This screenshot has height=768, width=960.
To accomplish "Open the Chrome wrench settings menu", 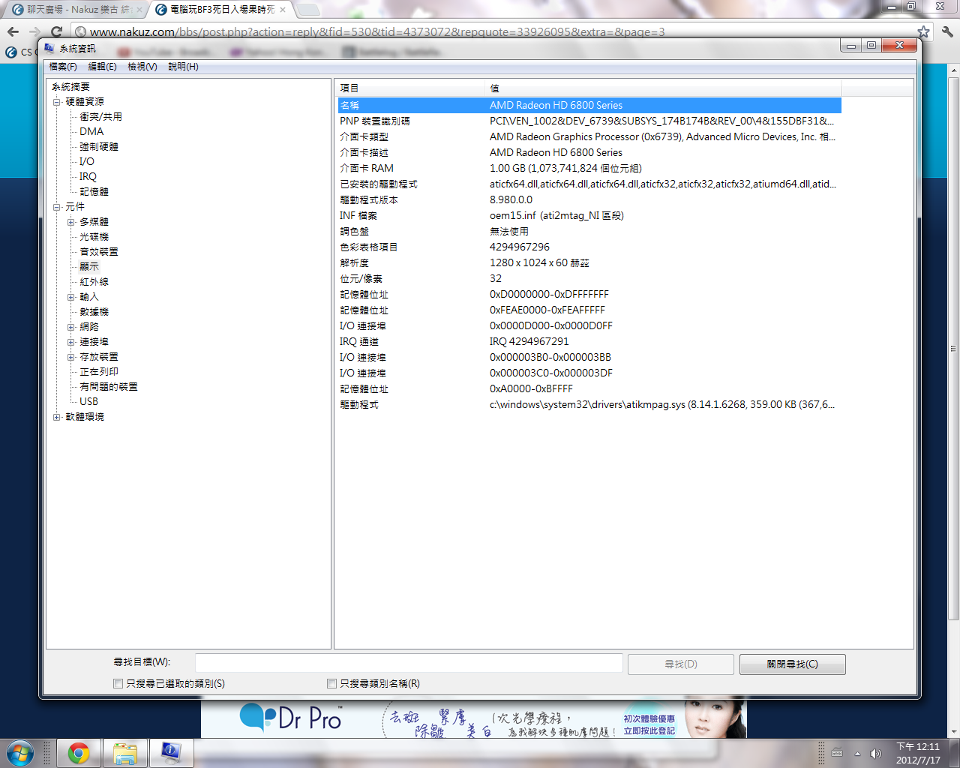I will pos(947,31).
